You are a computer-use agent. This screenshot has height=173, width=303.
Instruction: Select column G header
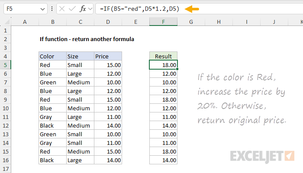click(191, 22)
